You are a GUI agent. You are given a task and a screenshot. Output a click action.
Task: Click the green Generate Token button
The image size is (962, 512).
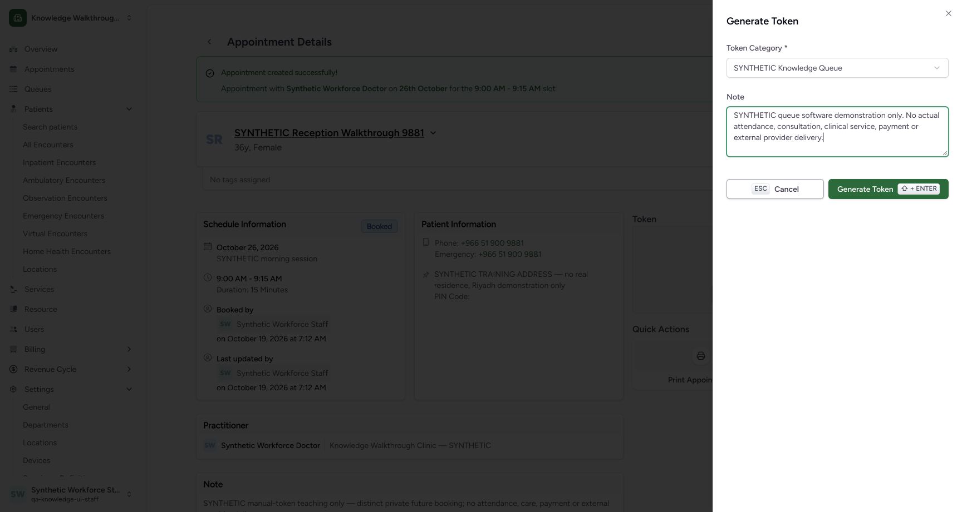[889, 189]
